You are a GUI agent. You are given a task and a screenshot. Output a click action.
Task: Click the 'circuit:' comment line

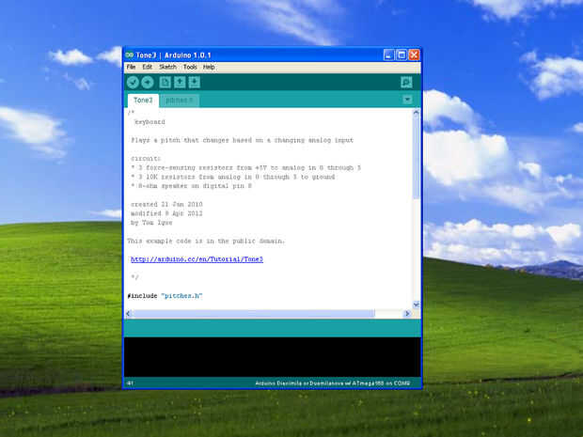146,159
